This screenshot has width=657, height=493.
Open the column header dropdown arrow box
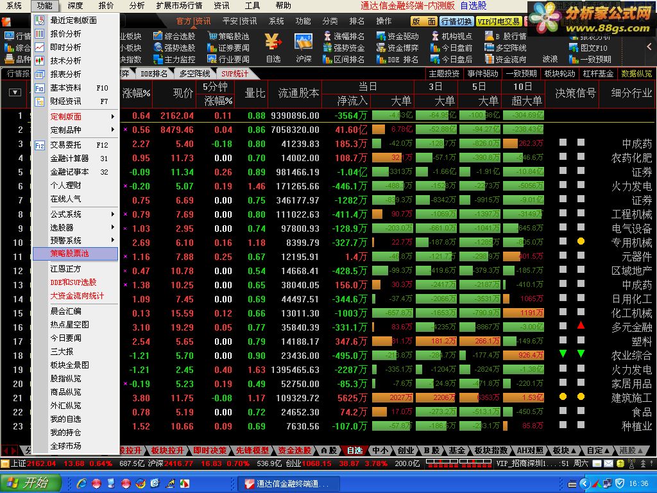coord(15,92)
